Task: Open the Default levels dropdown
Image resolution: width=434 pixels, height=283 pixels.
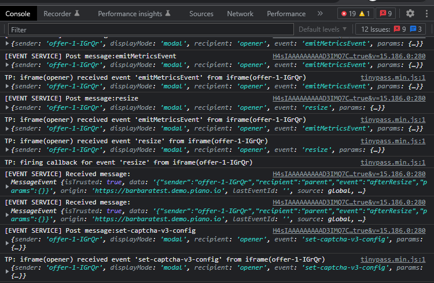Action: point(322,29)
